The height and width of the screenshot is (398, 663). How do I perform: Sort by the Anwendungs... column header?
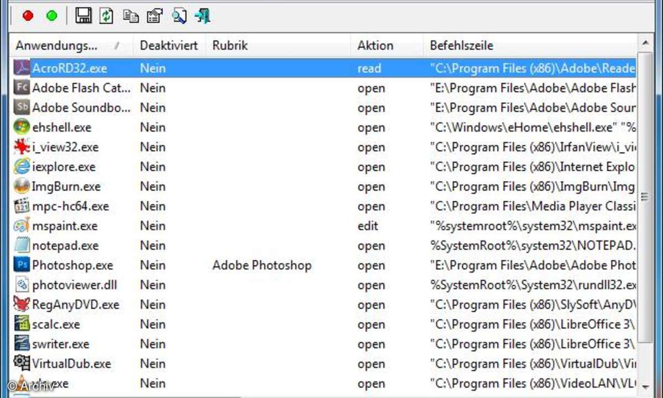[71, 45]
